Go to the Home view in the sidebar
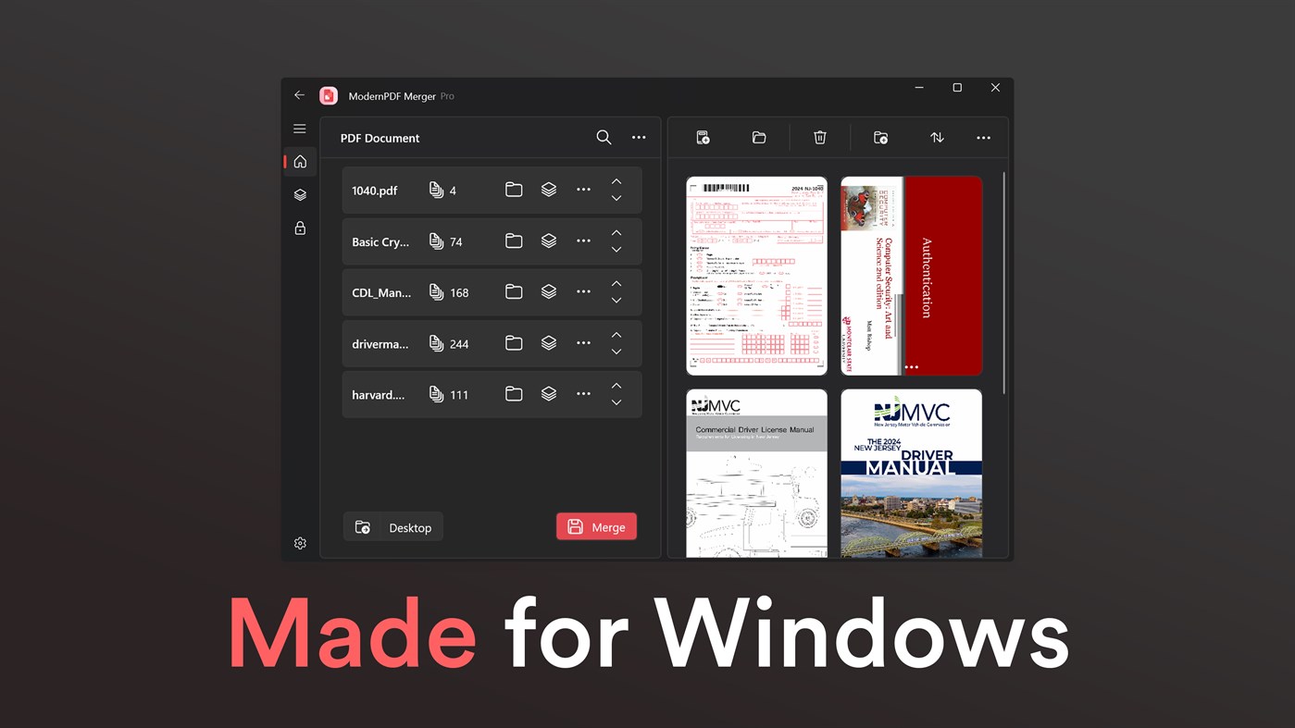Image resolution: width=1295 pixels, height=728 pixels. click(299, 161)
